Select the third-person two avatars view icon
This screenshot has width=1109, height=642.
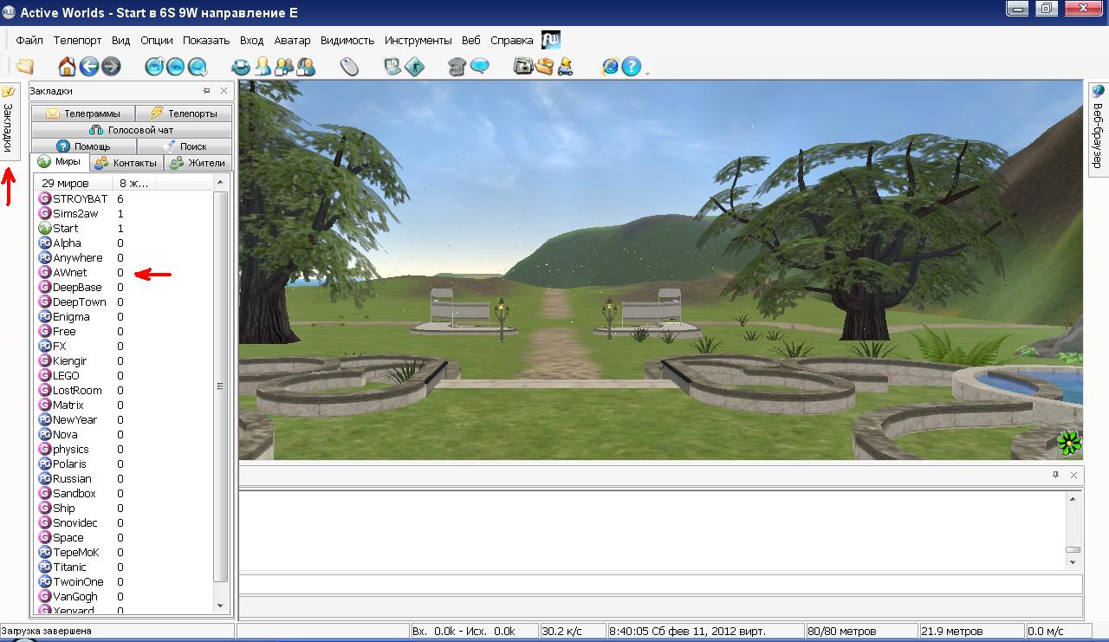click(283, 66)
